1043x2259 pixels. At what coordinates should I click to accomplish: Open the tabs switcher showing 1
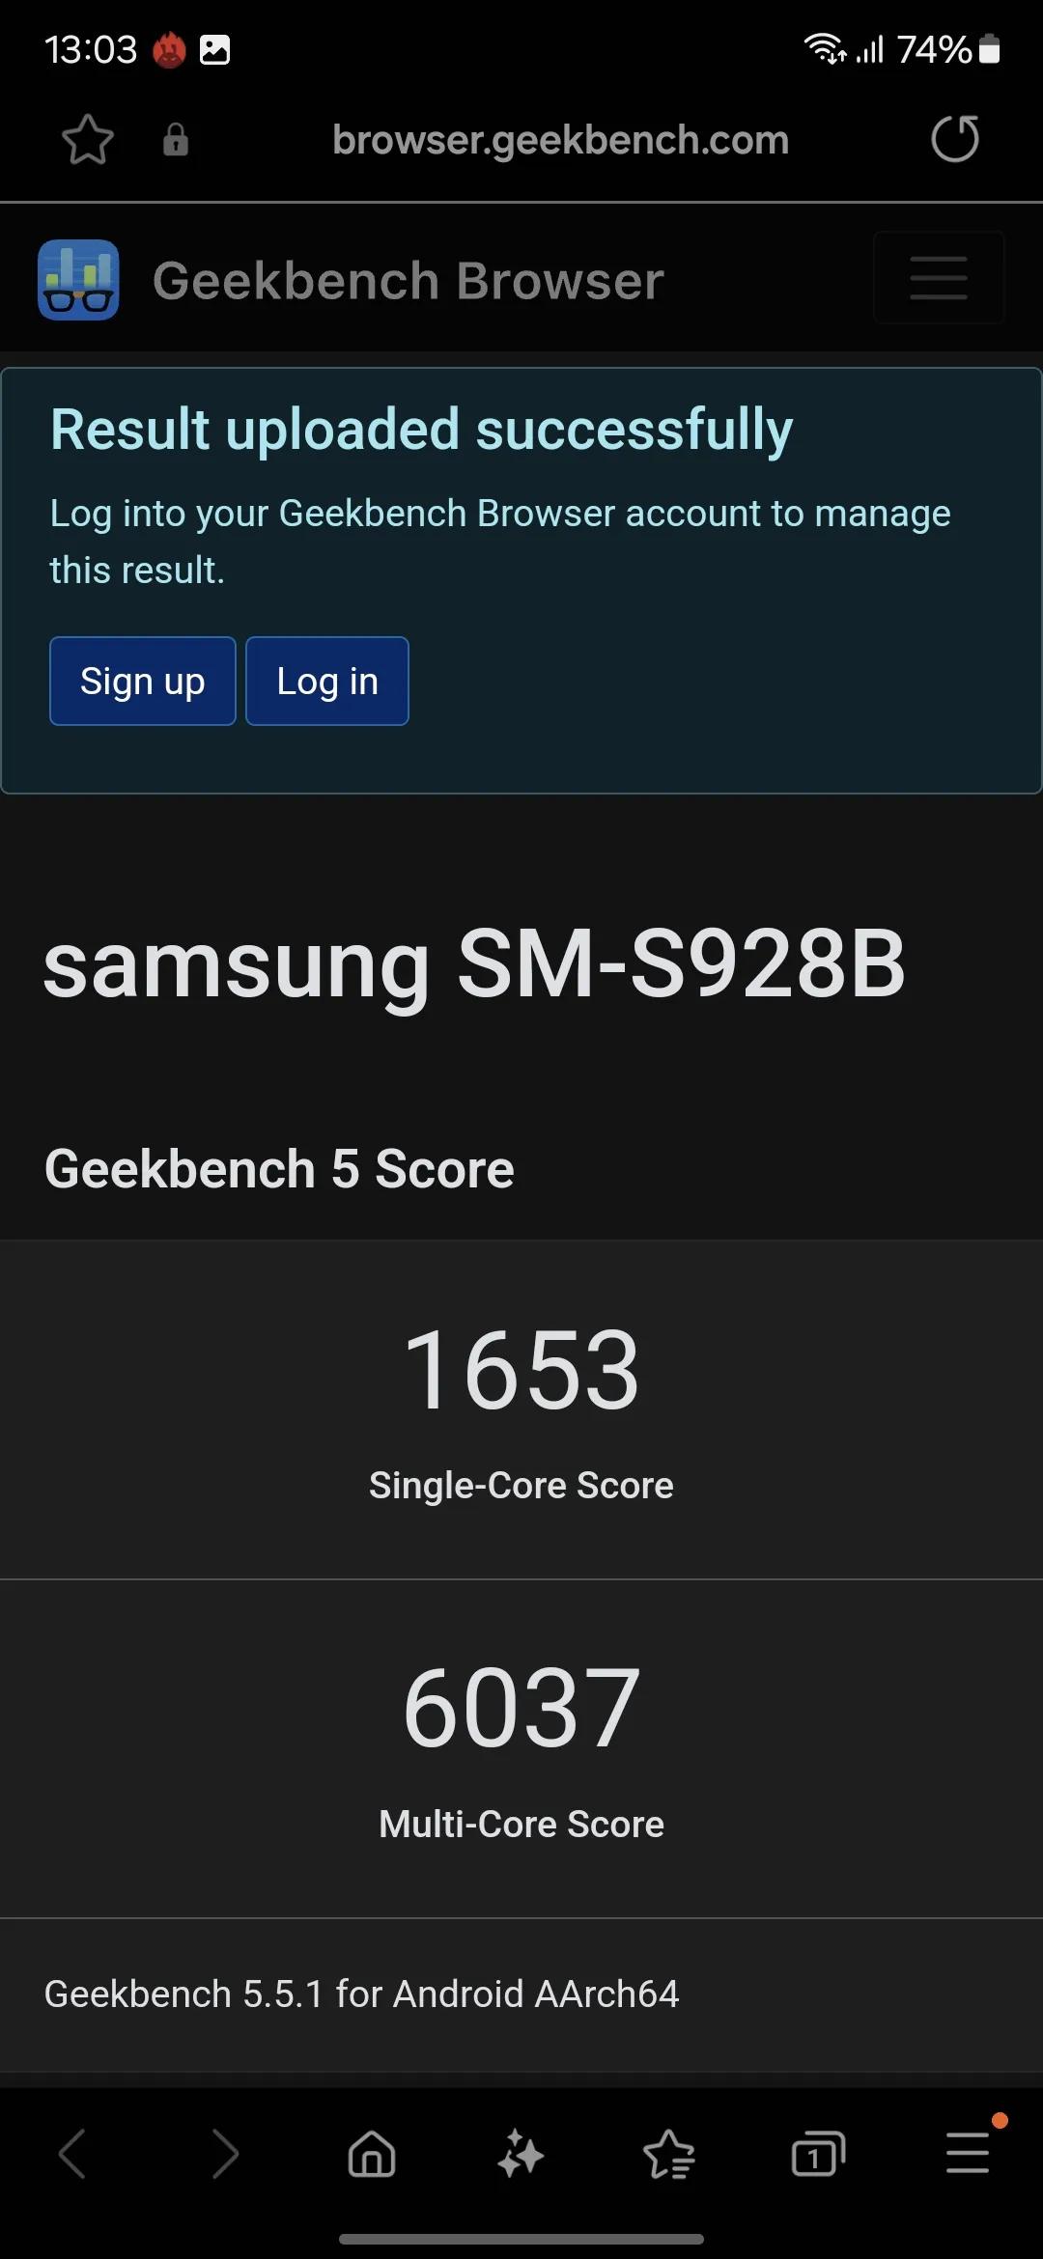pos(818,2154)
